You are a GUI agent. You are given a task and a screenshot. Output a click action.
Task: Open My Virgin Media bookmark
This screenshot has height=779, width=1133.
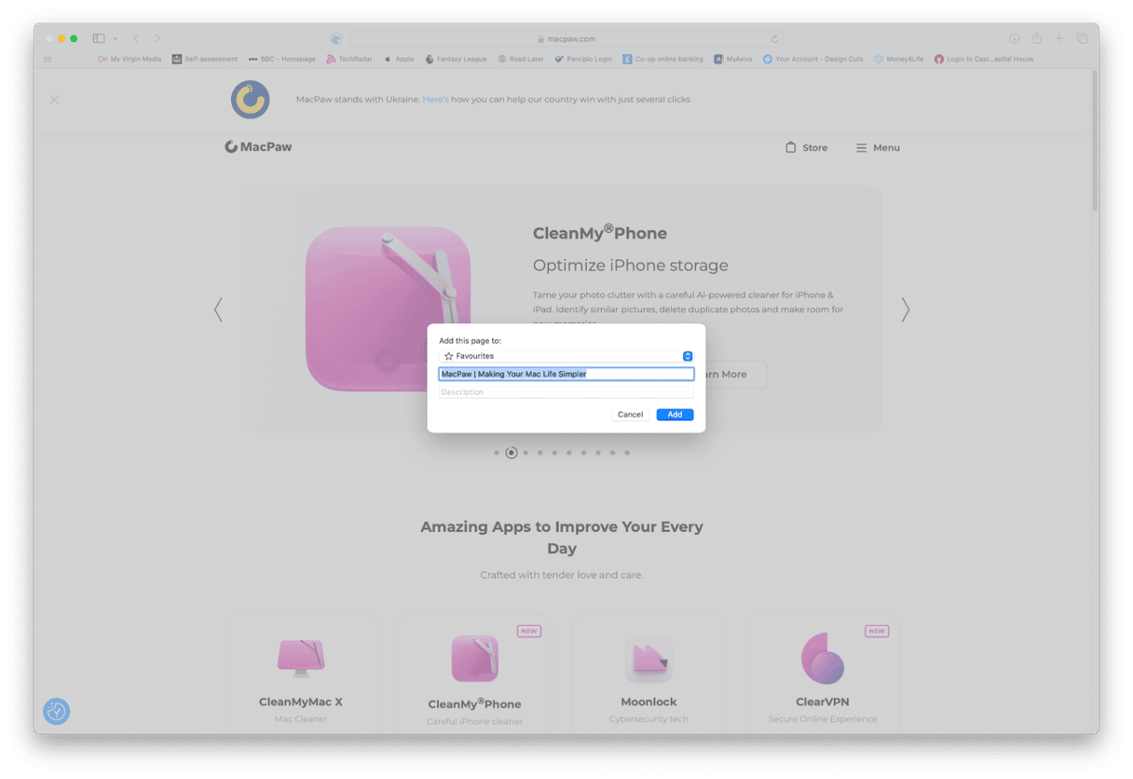point(130,59)
